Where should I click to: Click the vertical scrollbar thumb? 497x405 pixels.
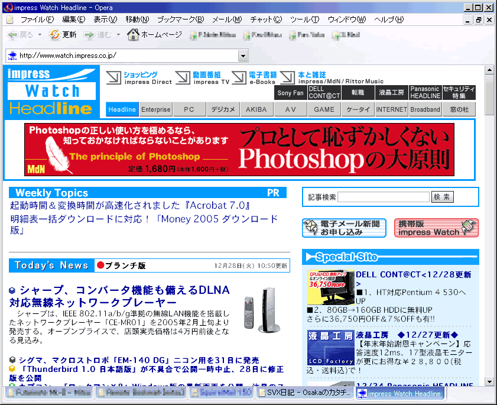pos(489,96)
